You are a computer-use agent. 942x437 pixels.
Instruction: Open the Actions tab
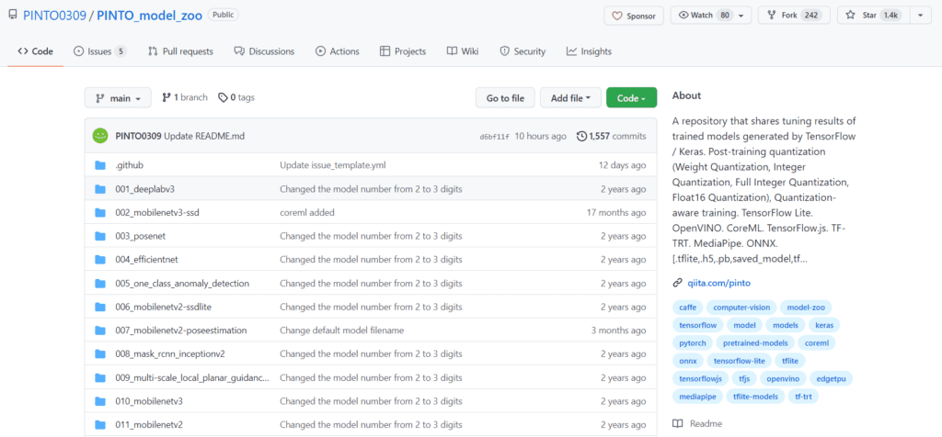338,51
